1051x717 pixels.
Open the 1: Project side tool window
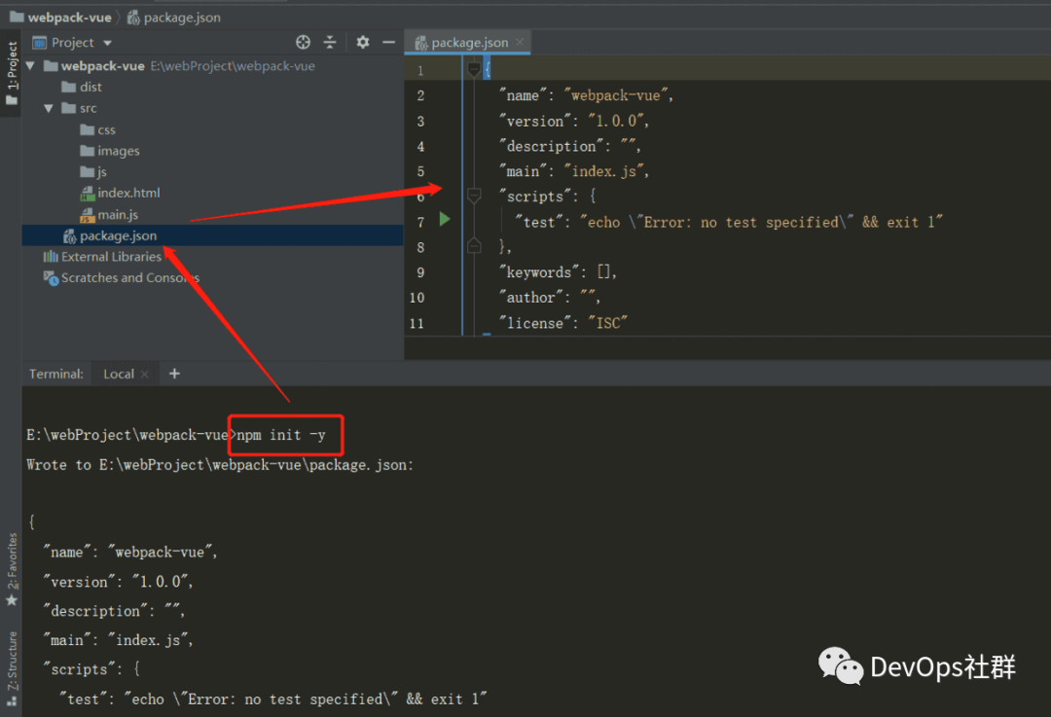(12, 72)
